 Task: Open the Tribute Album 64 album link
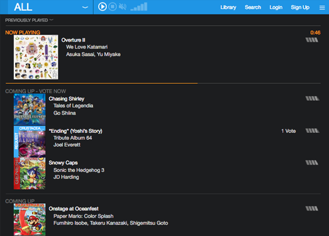coord(72,138)
